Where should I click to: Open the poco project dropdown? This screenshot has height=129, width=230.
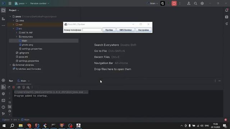(x=21, y=3)
